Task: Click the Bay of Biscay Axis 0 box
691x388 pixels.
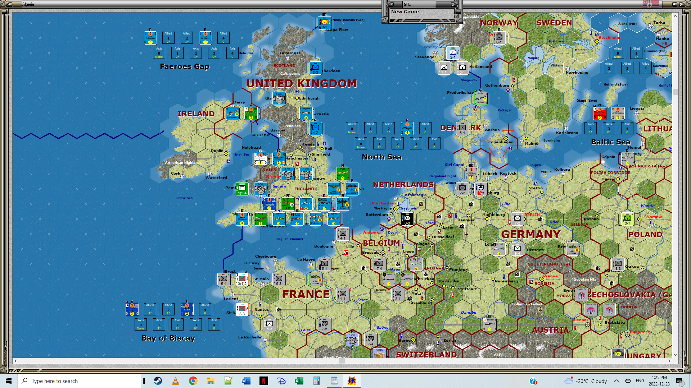Action: click(x=141, y=324)
